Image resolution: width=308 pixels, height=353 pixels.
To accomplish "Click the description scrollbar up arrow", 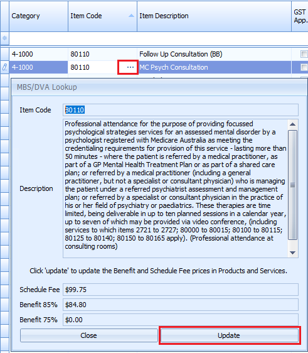I will tap(292, 124).
